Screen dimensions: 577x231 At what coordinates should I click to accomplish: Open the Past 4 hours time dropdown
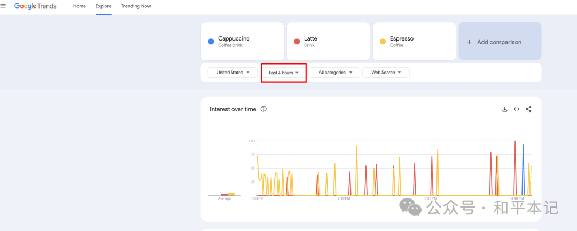(283, 73)
